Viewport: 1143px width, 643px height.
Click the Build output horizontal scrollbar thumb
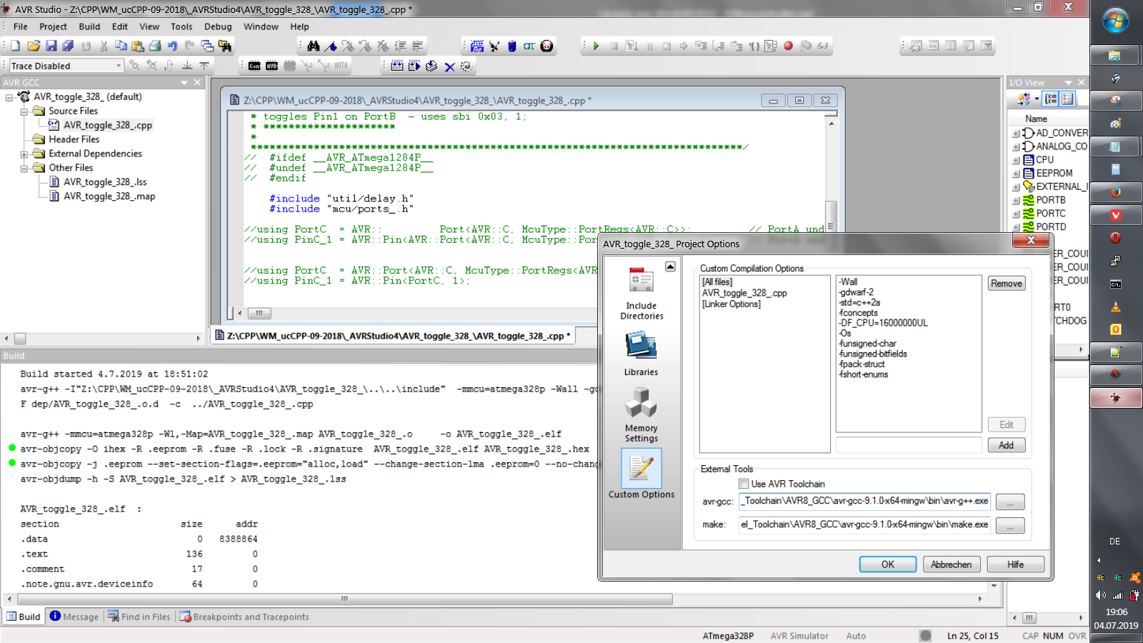tap(344, 599)
